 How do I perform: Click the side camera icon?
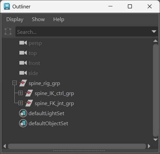[23, 73]
